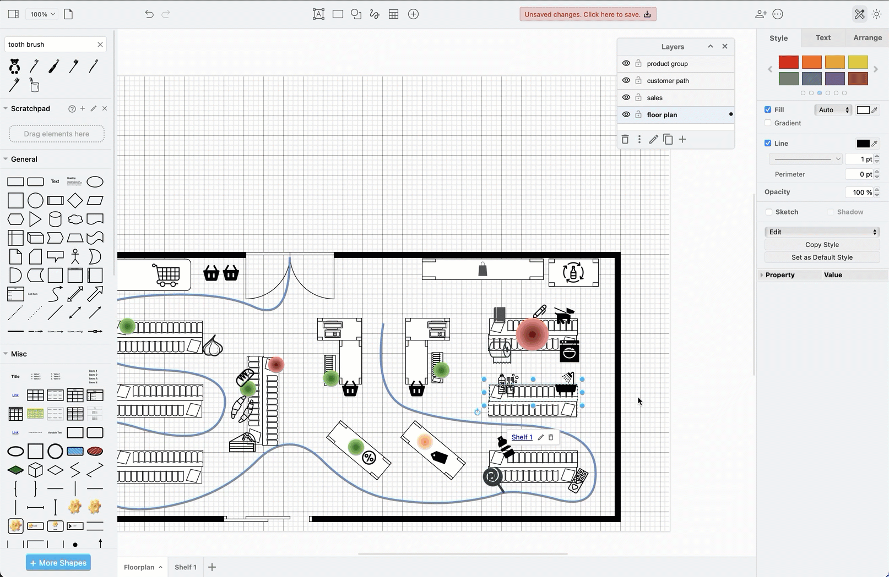Screen dimensions: 889x577
Task: Rename a layer with the pencil icon
Action: coord(653,139)
